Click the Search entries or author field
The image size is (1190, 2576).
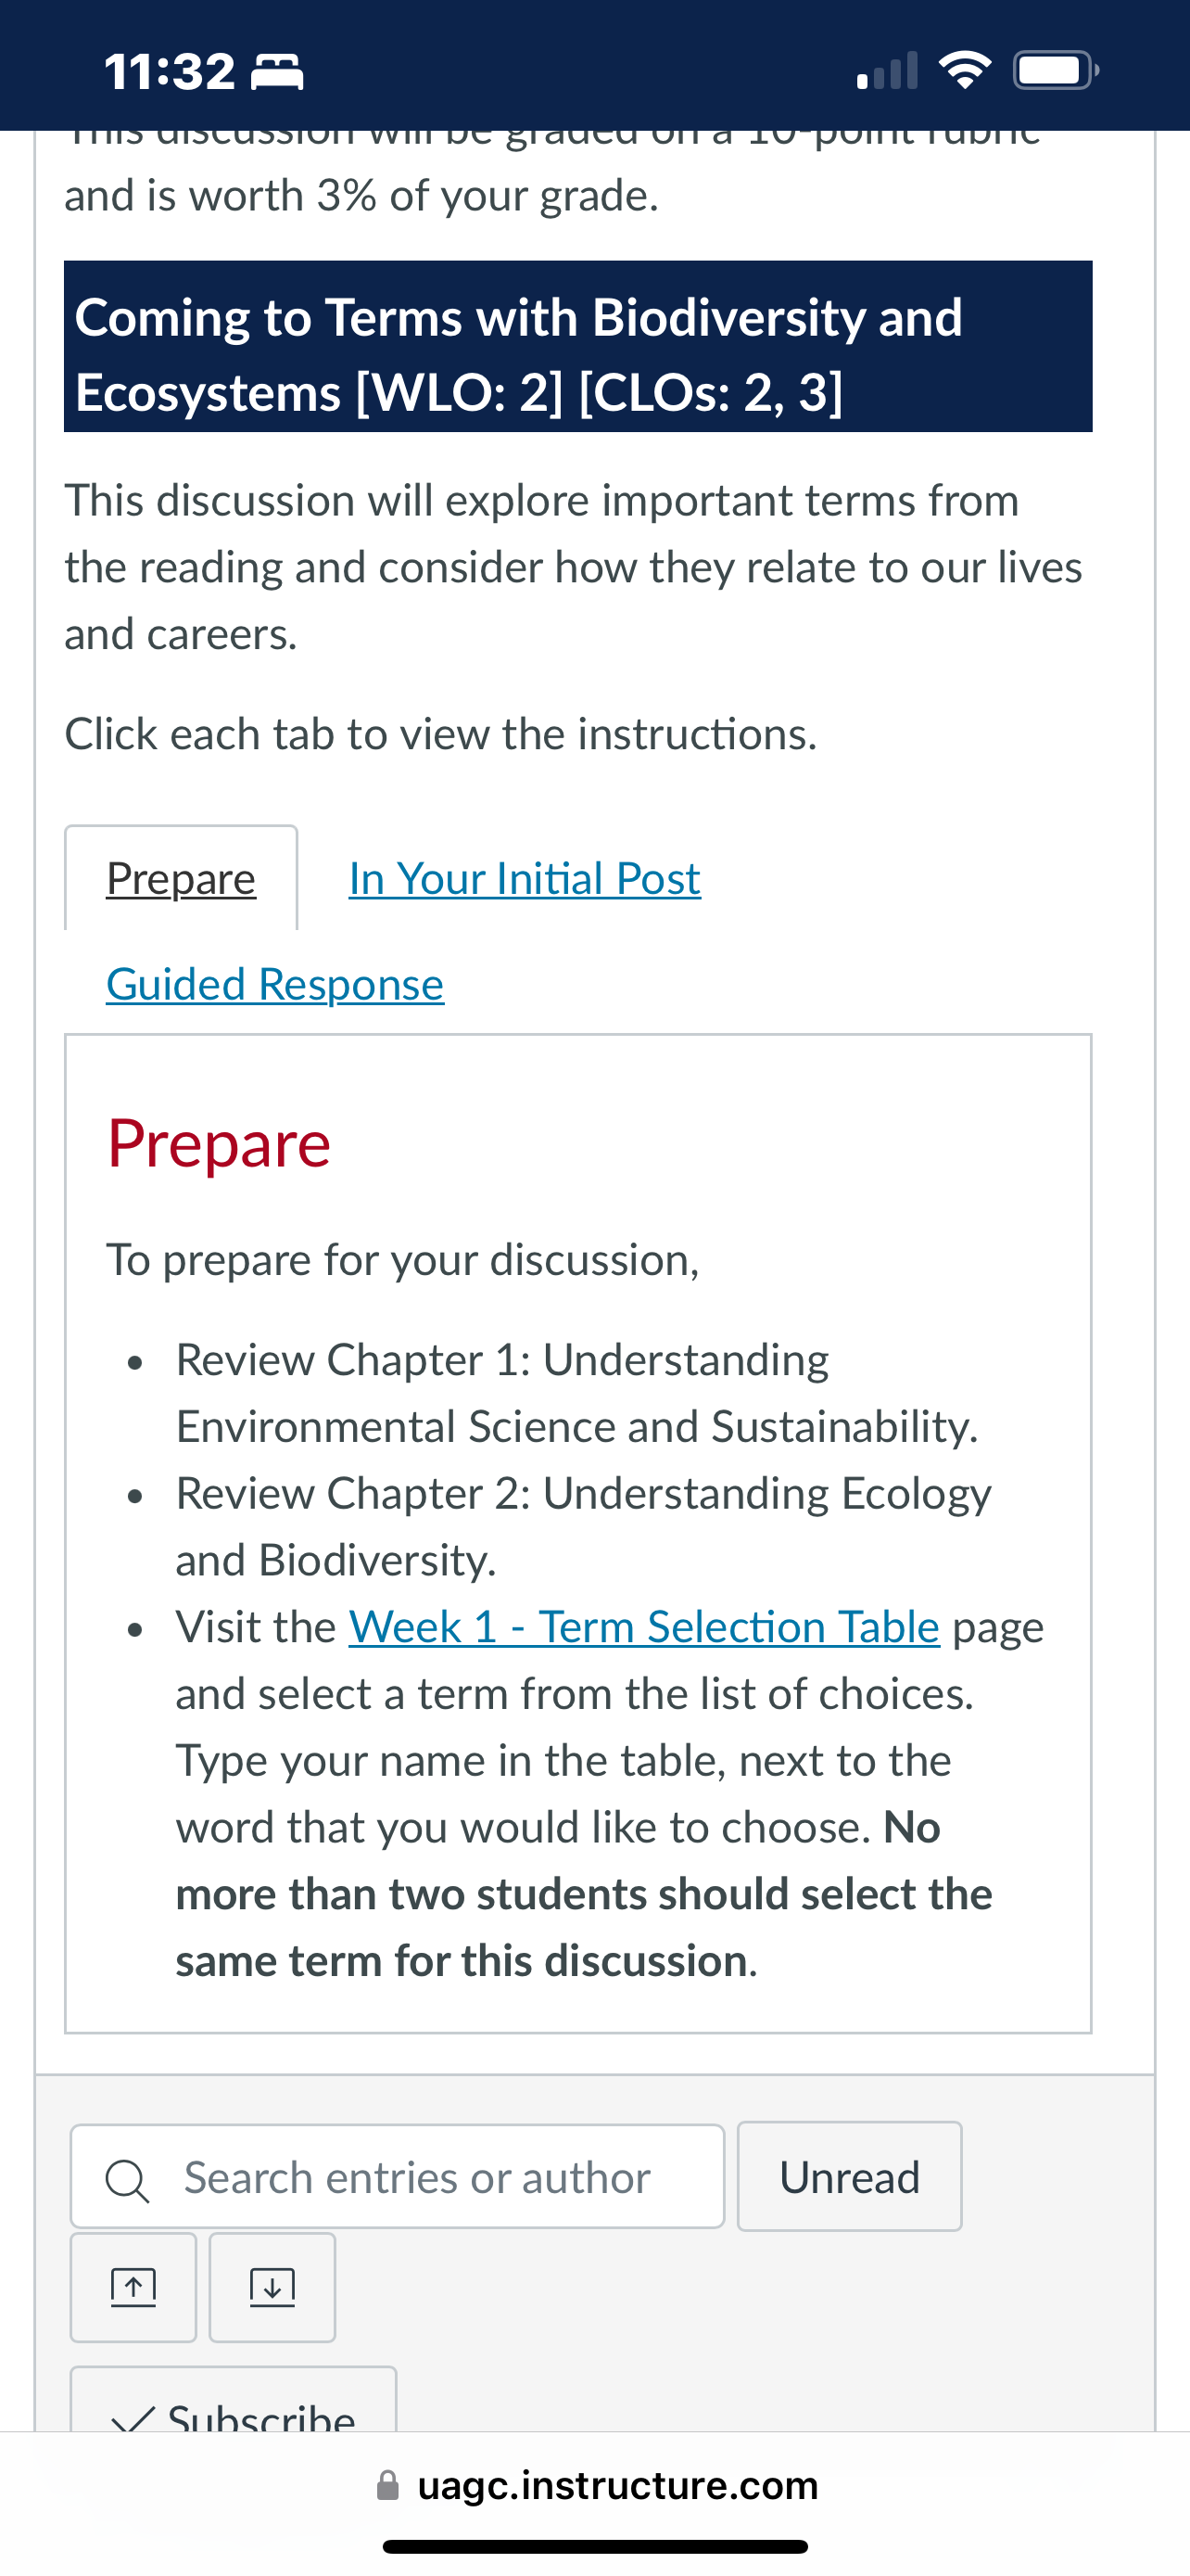[398, 2176]
